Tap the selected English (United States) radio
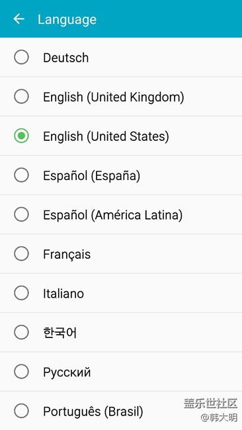Screen dimensions: 242x430 pyautogui.click(x=21, y=136)
